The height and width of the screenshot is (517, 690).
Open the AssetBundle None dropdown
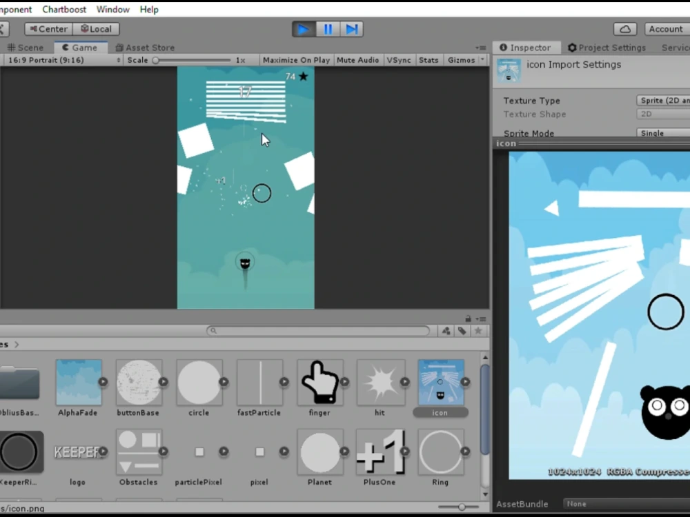[627, 505]
